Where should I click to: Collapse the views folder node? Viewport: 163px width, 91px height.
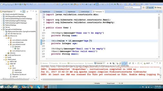9,68
